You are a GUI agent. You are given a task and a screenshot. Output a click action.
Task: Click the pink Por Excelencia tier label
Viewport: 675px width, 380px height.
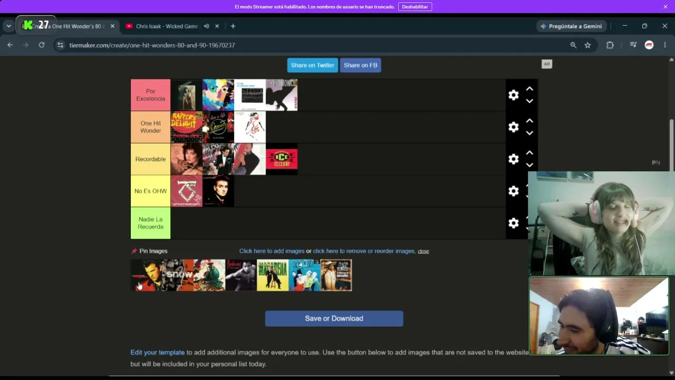(150, 95)
